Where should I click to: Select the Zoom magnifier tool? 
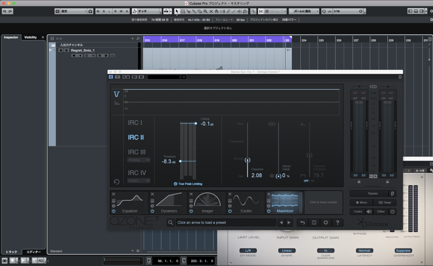pyautogui.click(x=205, y=11)
